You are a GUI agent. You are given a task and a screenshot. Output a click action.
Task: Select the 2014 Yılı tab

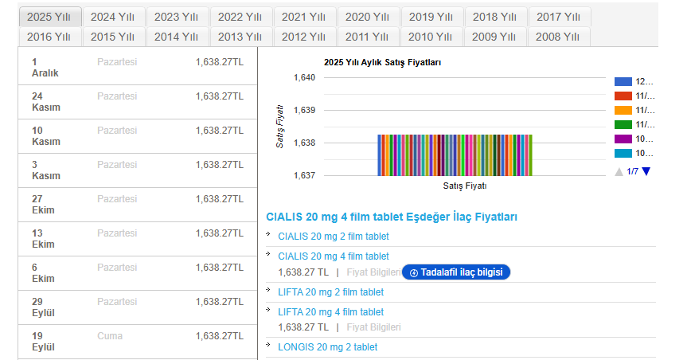(178, 37)
